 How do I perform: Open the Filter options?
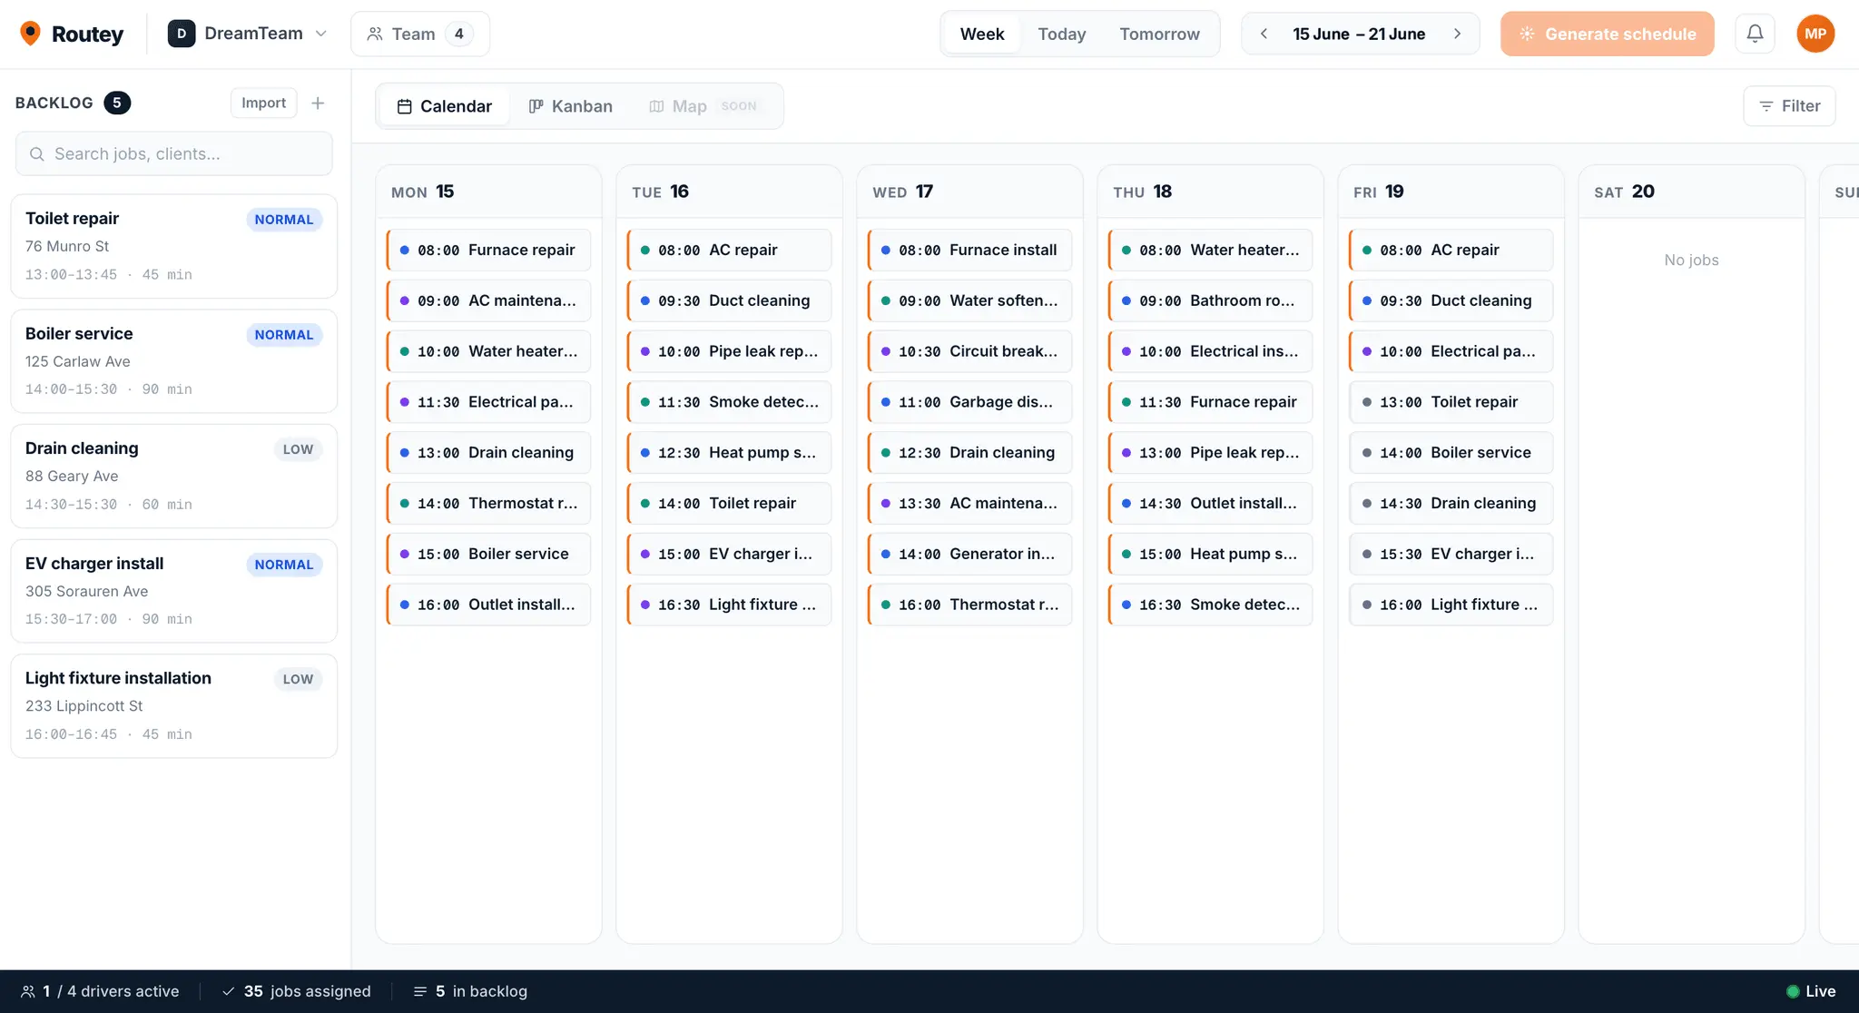click(x=1789, y=106)
